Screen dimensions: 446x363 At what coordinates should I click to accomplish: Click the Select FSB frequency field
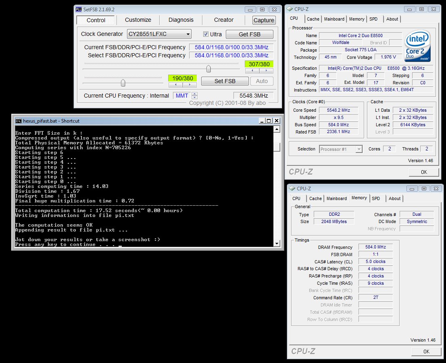tap(231, 55)
